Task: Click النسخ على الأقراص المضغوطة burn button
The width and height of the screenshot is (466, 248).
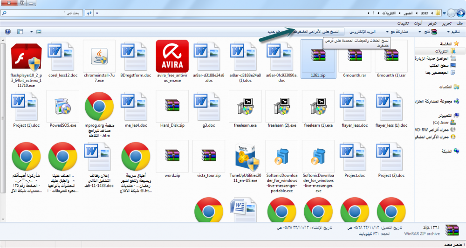Action: pos(319,32)
